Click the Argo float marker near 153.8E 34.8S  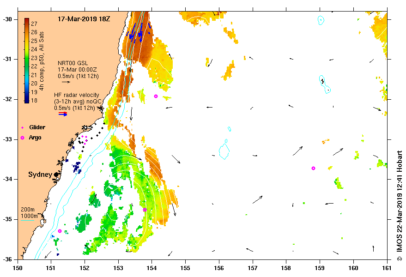145,210
